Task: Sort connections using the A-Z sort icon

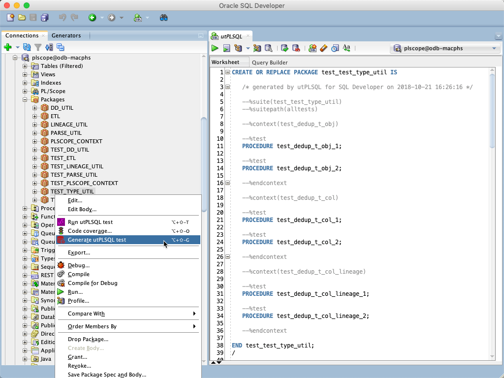Action: (49, 47)
